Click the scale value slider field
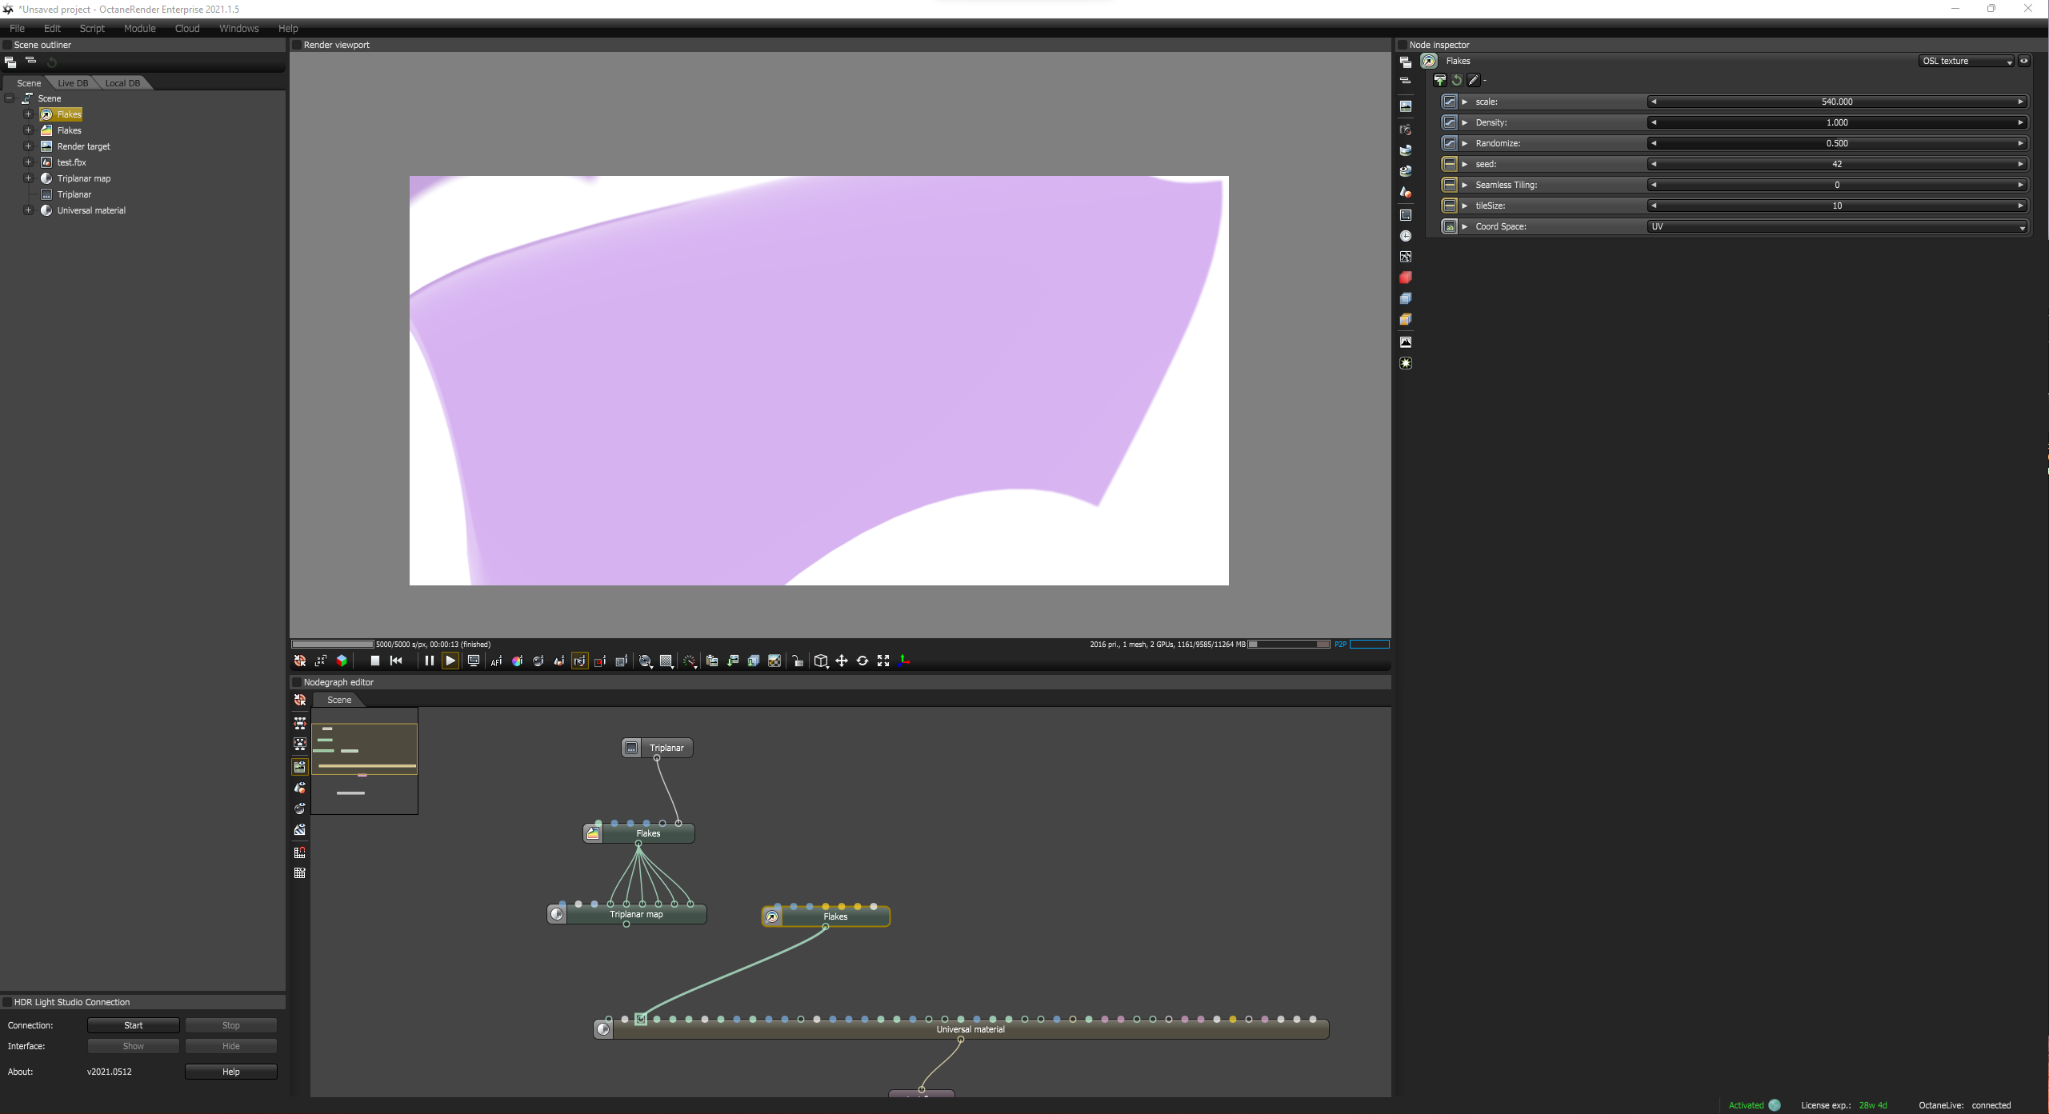2049x1114 pixels. [x=1837, y=102]
